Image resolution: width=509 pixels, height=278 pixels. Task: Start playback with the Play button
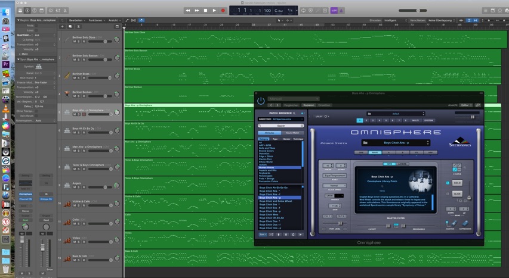[x=214, y=10]
